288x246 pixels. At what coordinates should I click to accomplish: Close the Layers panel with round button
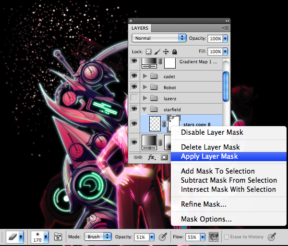point(131,21)
